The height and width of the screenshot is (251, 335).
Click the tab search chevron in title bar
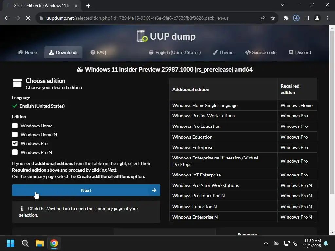(x=282, y=5)
